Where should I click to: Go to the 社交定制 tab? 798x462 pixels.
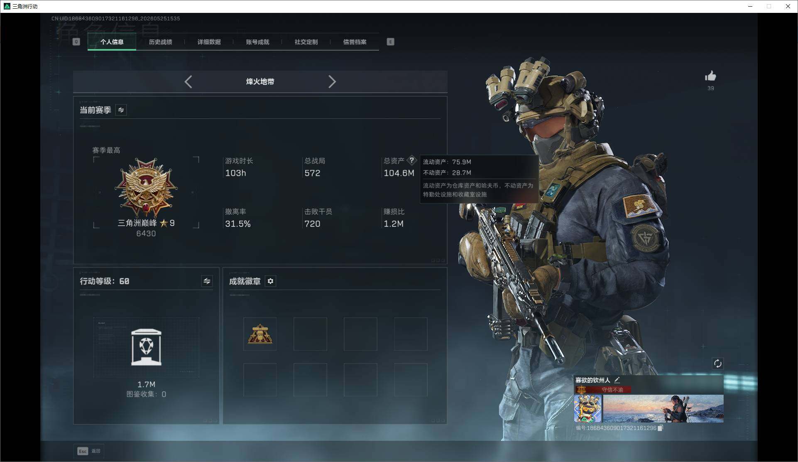point(306,42)
